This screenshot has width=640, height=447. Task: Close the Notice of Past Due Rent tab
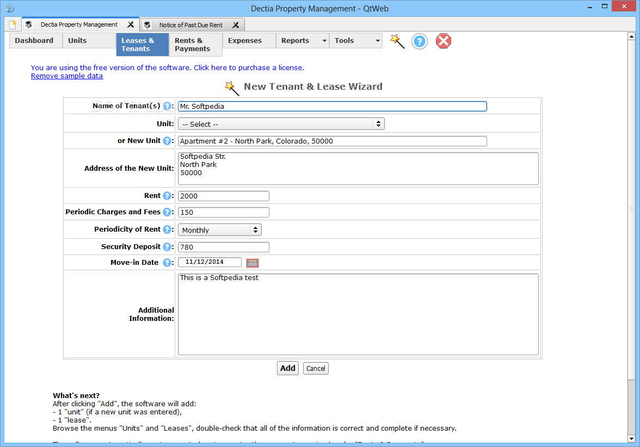(x=236, y=25)
